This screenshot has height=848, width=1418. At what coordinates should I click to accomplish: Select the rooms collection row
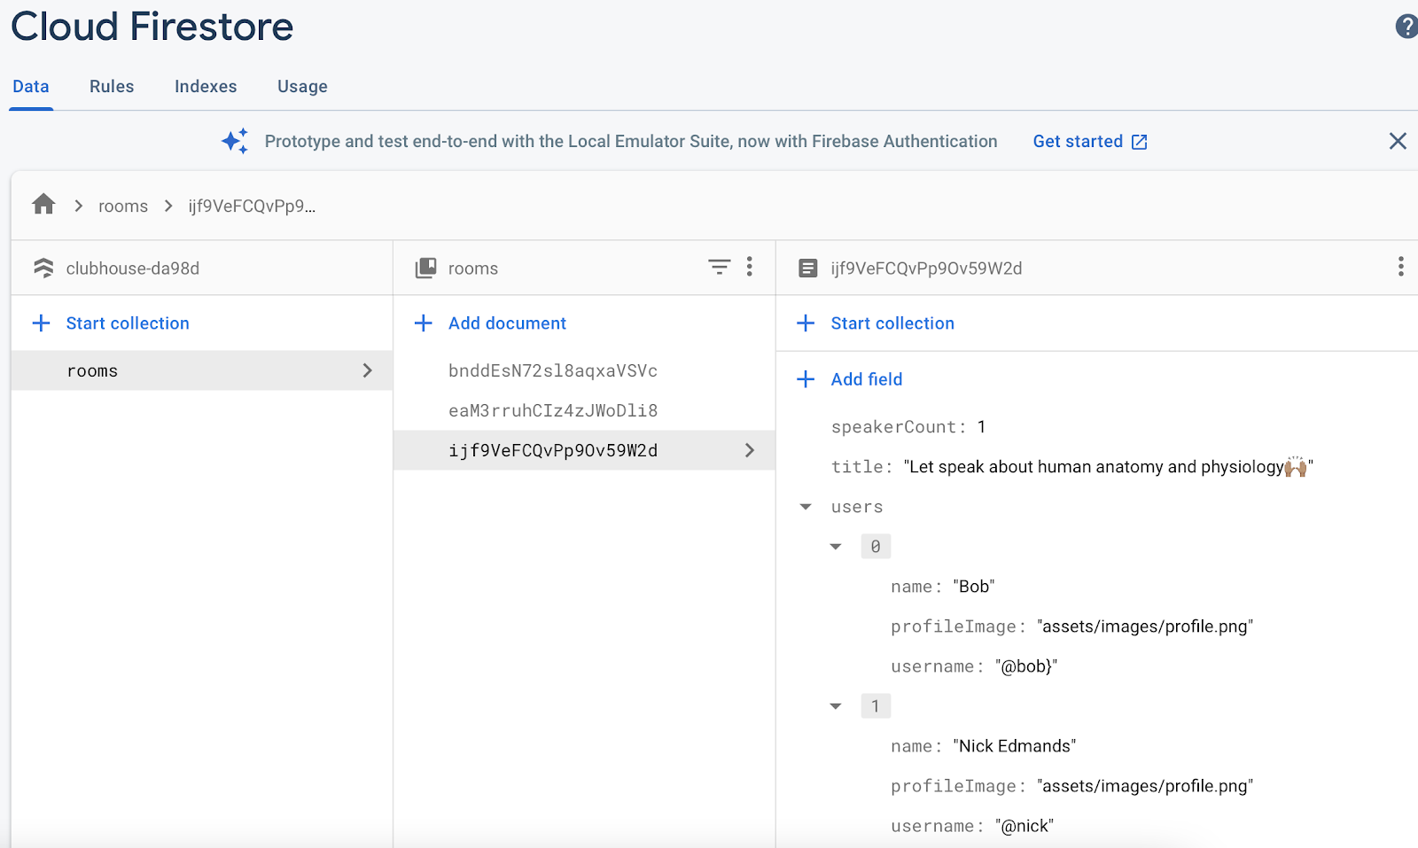click(202, 370)
